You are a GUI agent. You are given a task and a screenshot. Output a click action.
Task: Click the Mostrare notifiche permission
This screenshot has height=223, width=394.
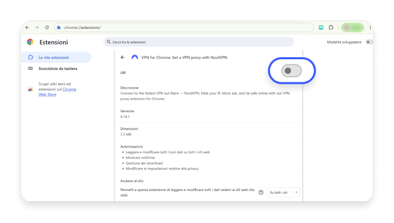point(140,158)
